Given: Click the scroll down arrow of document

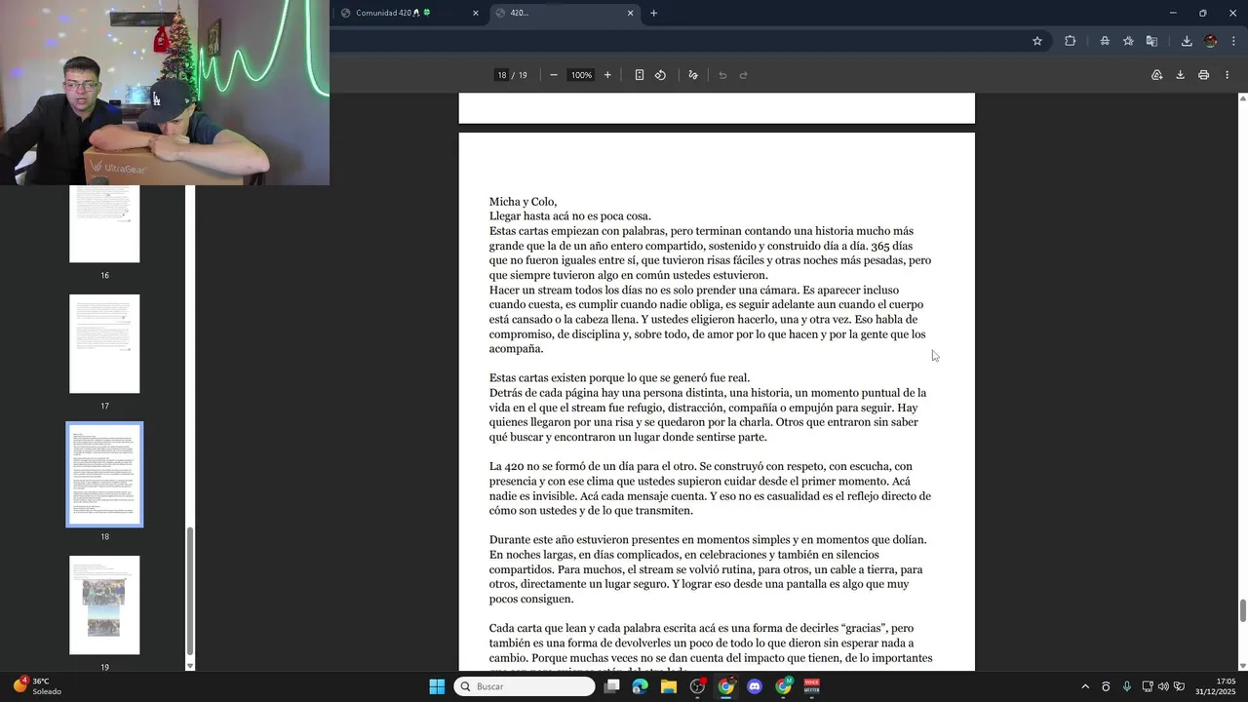Looking at the screenshot, I should pyautogui.click(x=1242, y=666).
